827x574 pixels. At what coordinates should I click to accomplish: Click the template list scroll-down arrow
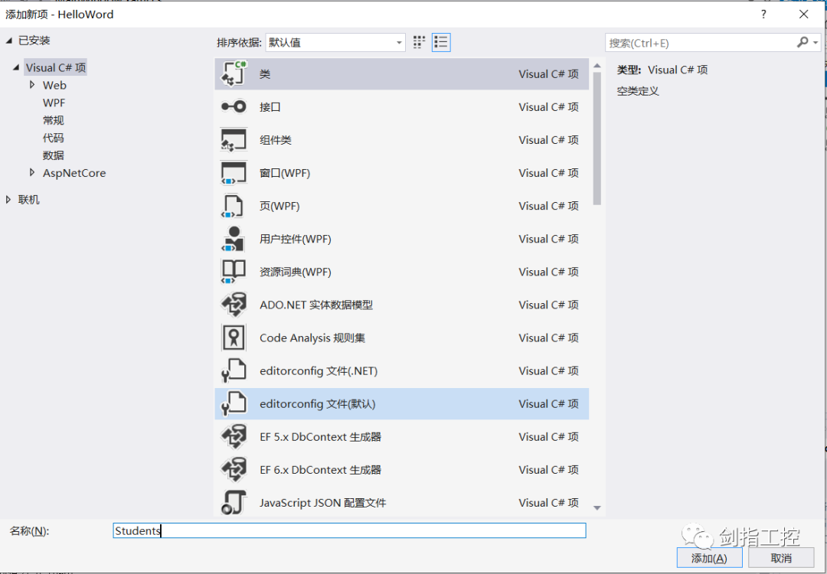click(x=597, y=508)
